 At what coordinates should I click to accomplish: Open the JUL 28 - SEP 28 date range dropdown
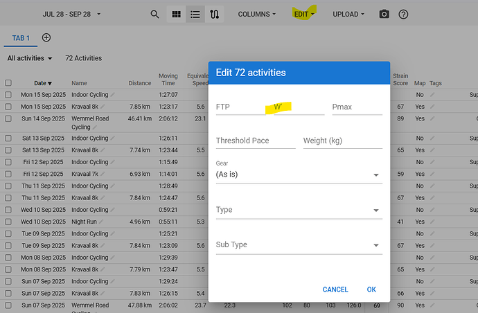click(71, 15)
